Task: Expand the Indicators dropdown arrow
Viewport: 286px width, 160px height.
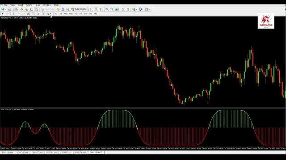Action: pyautogui.click(x=137, y=9)
